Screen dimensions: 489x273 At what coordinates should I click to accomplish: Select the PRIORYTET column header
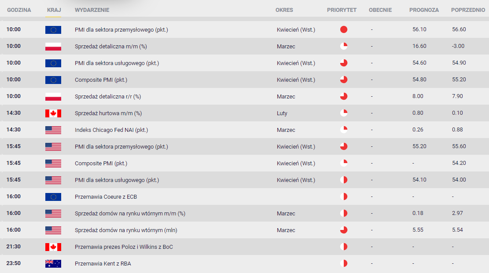coord(342,10)
